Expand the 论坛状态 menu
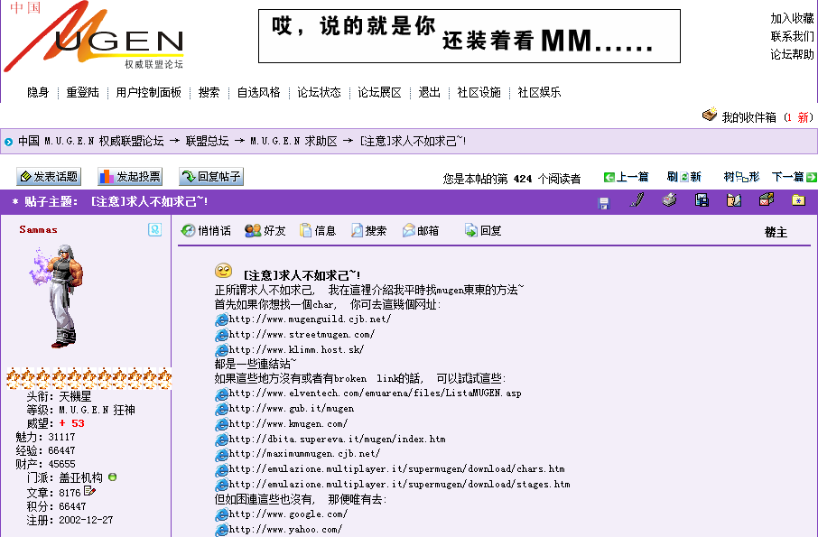This screenshot has height=537, width=818. [x=320, y=92]
